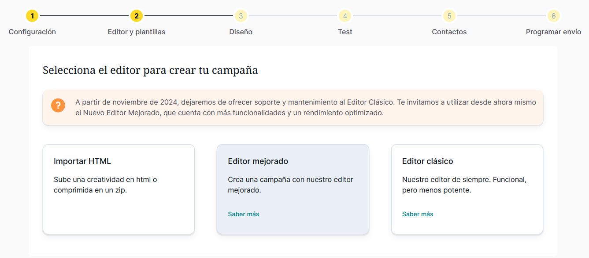Open Saber más under Editor clásico
Image resolution: width=589 pixels, height=258 pixels.
(418, 214)
